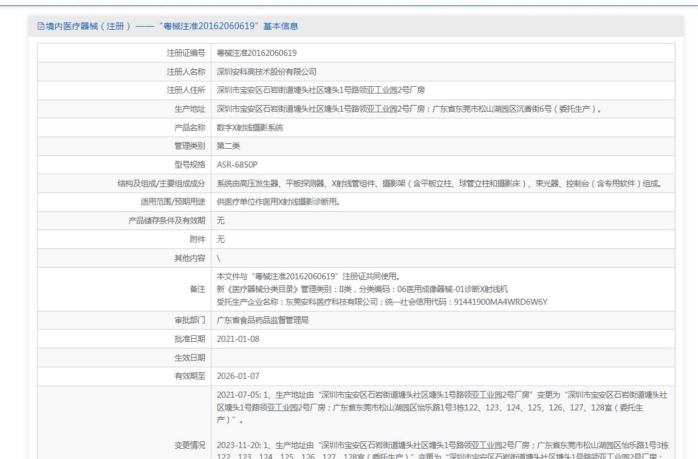This screenshot has width=698, height=459.
Task: Click the registration number 粤械注准20162060619 value
Action: point(256,53)
